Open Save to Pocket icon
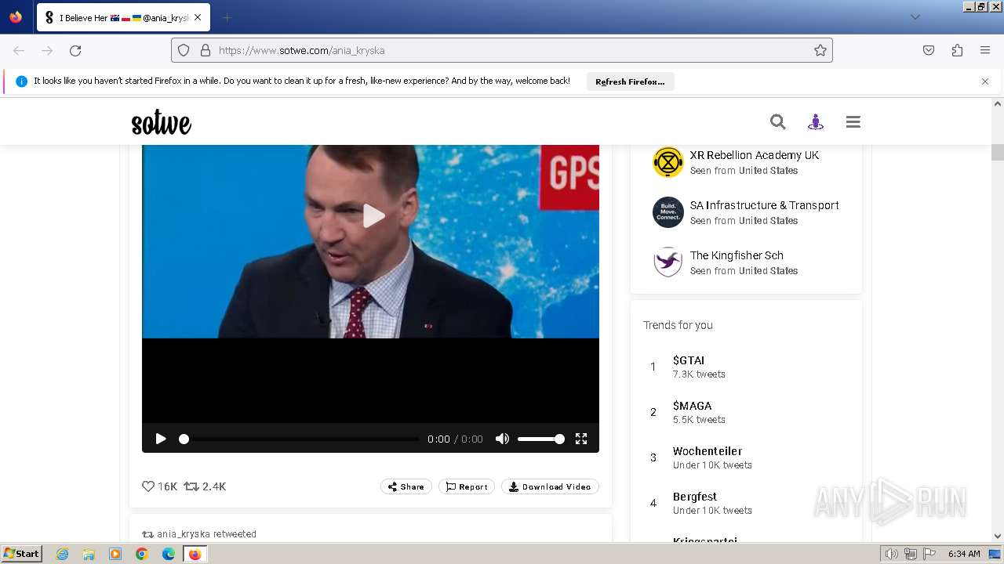This screenshot has width=1004, height=564. [929, 50]
